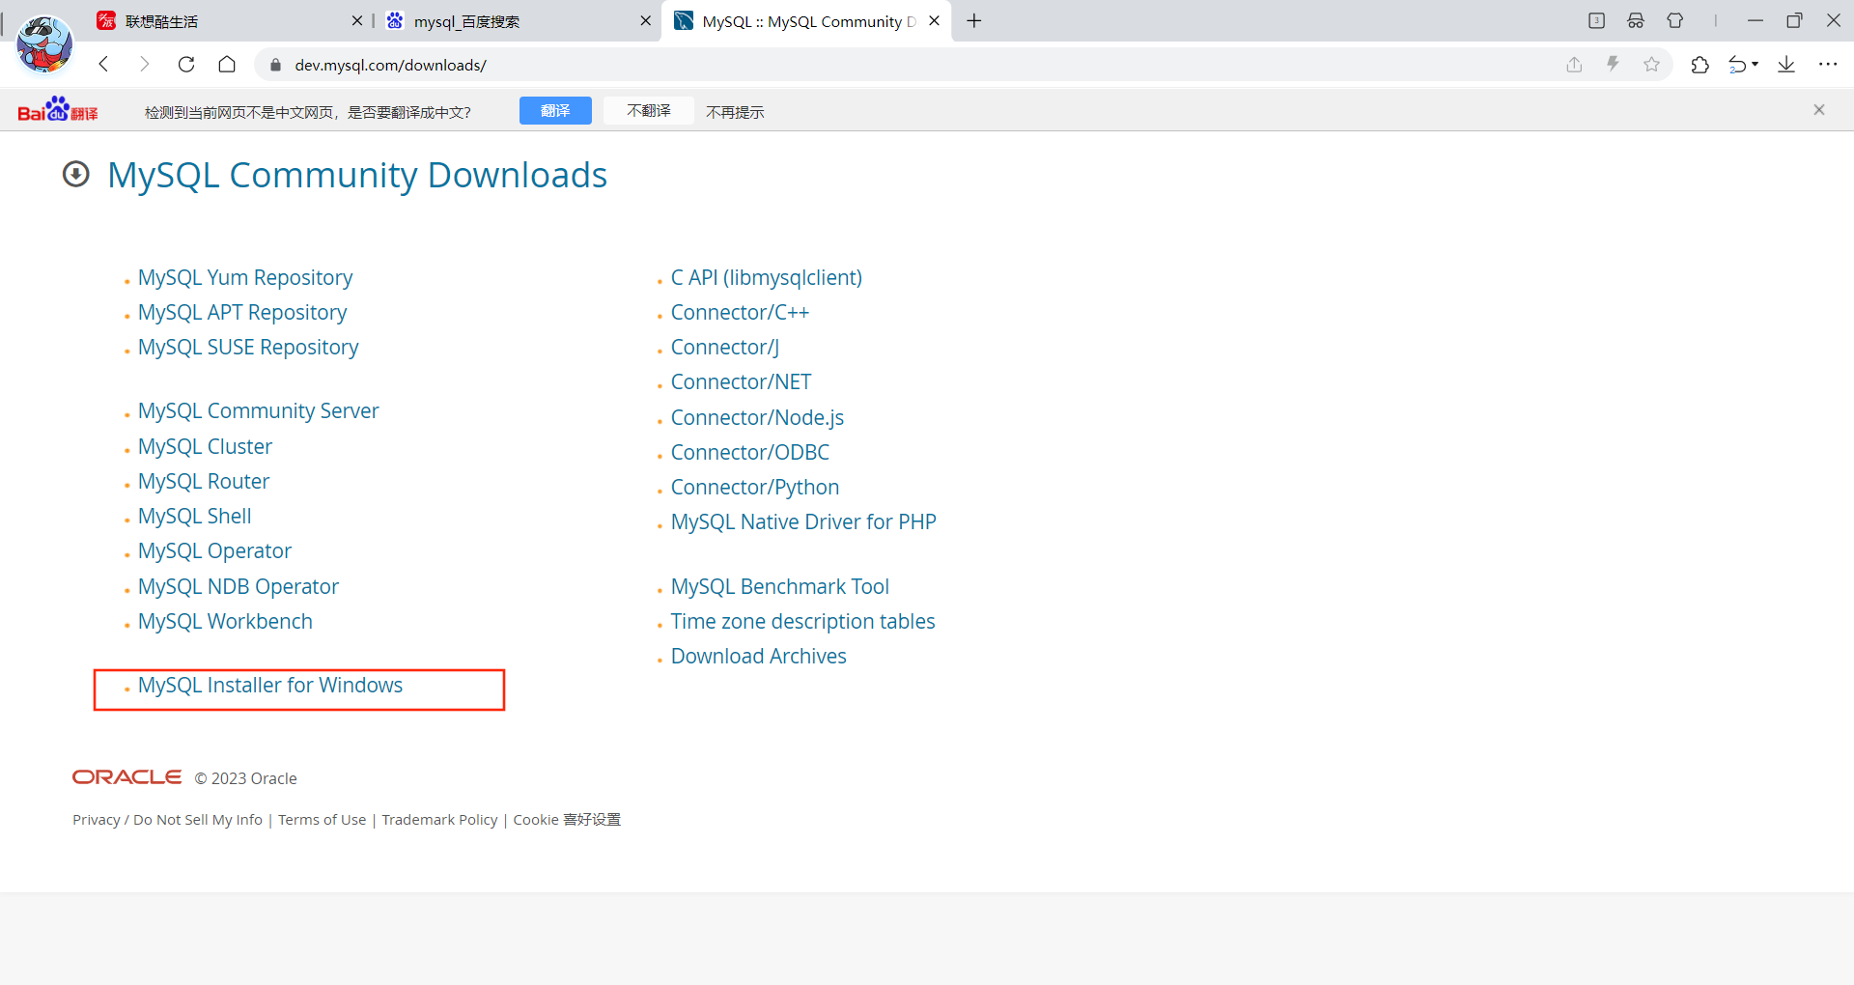The height and width of the screenshot is (985, 1854).
Task: Open MySQL Benchmark Tool link
Action: 780,586
